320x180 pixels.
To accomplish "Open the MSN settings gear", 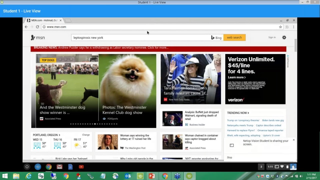I will [x=284, y=37].
